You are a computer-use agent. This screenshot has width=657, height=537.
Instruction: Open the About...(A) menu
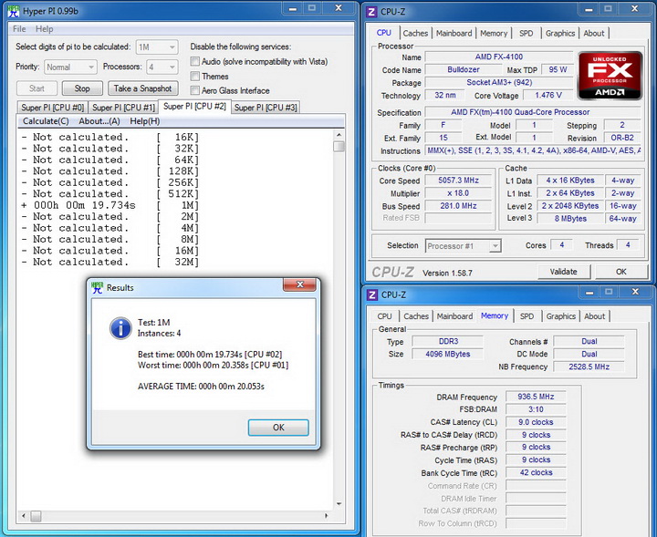[99, 121]
